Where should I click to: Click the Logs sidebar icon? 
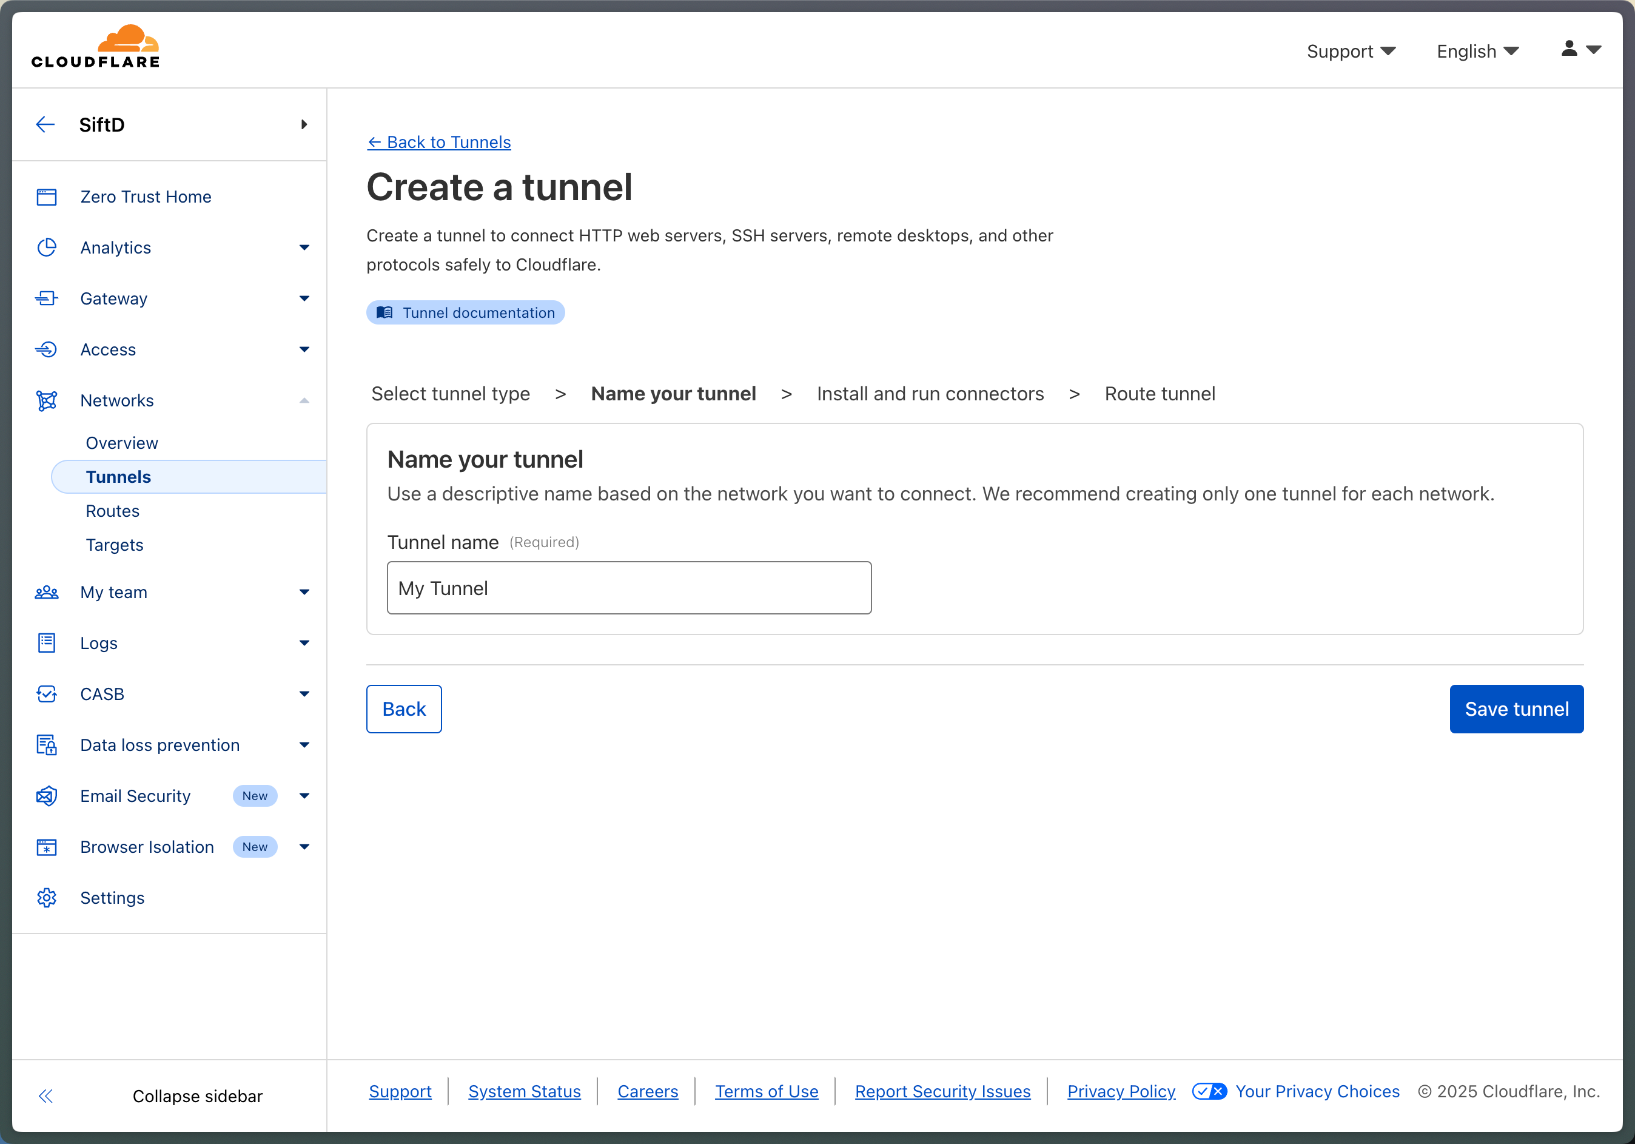coord(46,642)
